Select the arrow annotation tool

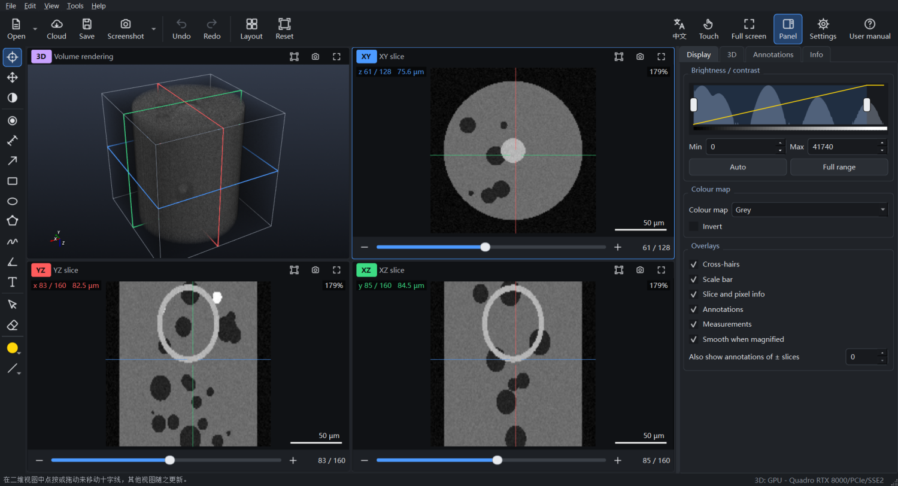(13, 160)
